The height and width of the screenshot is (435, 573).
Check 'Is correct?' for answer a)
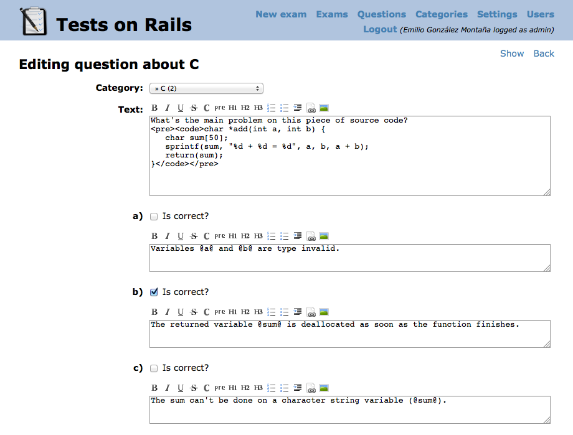(x=154, y=217)
